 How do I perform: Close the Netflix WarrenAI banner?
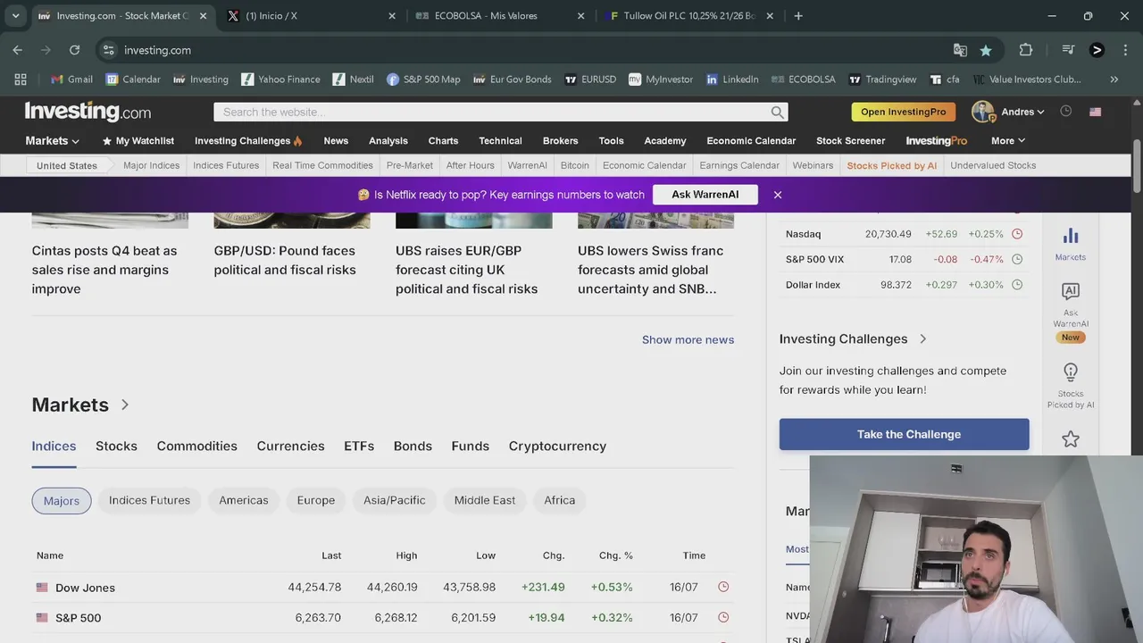(778, 195)
